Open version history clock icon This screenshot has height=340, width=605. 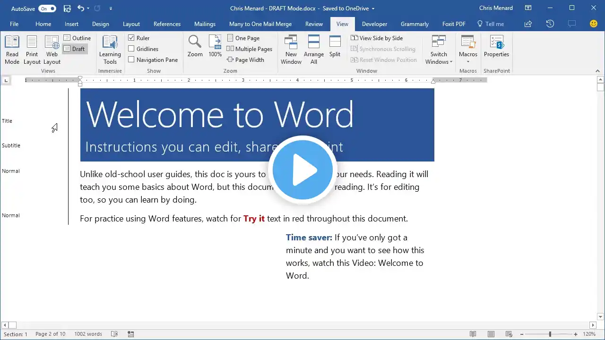click(x=550, y=24)
